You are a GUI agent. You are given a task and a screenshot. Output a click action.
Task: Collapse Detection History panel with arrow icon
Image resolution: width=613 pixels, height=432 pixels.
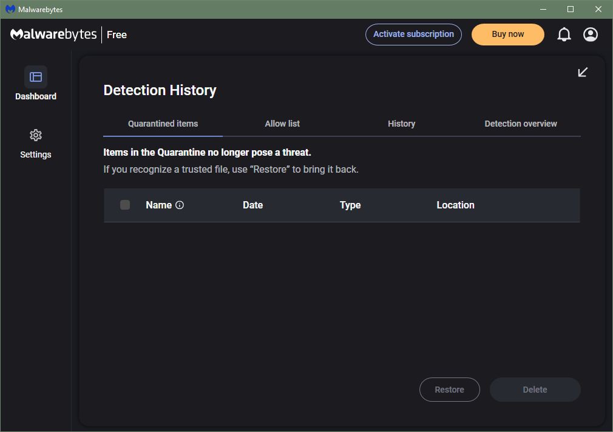click(583, 72)
